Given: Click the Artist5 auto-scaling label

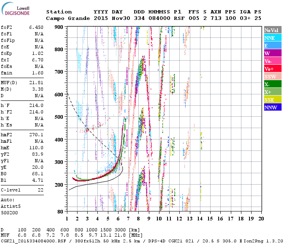Looking at the screenshot, I should tap(11, 207).
